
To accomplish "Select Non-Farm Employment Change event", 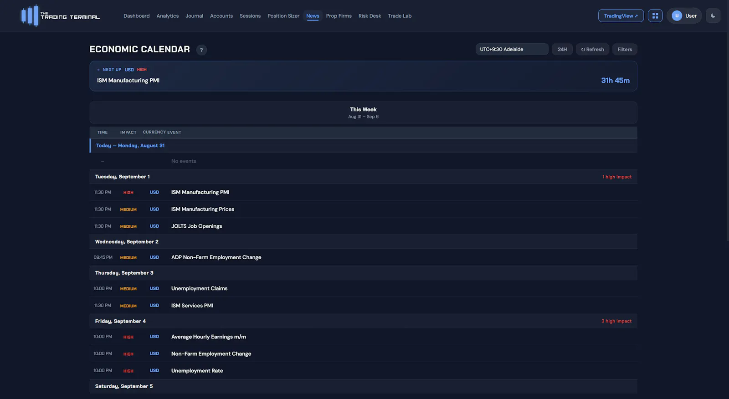I will pyautogui.click(x=363, y=354).
